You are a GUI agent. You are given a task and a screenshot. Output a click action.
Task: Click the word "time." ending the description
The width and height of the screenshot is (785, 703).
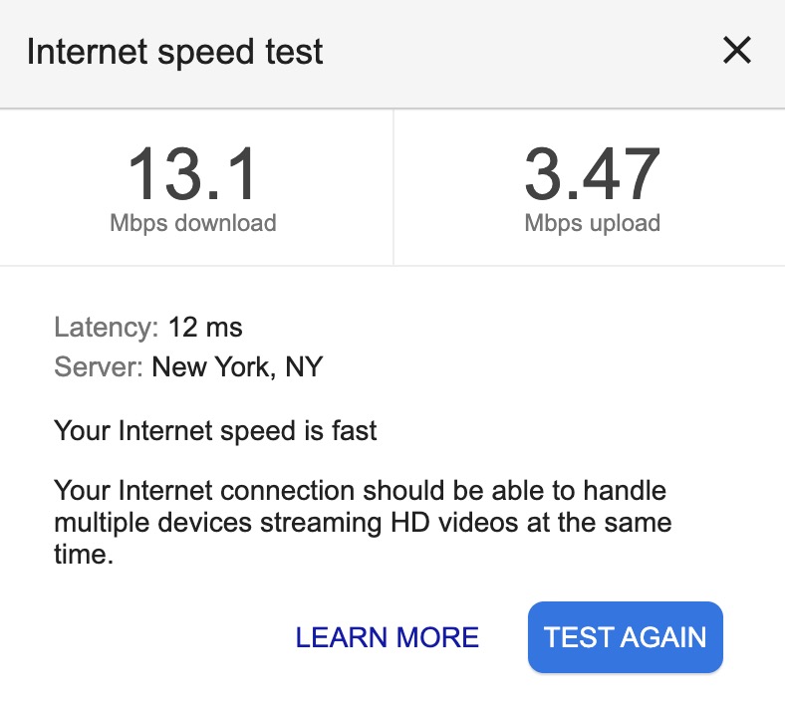84,554
